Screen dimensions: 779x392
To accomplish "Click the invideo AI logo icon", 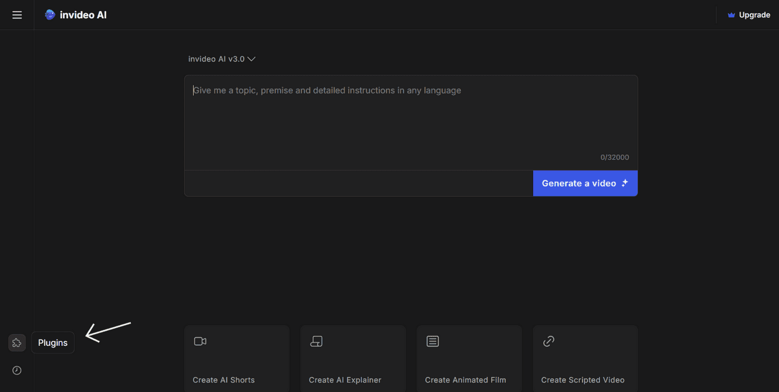I will pos(50,15).
